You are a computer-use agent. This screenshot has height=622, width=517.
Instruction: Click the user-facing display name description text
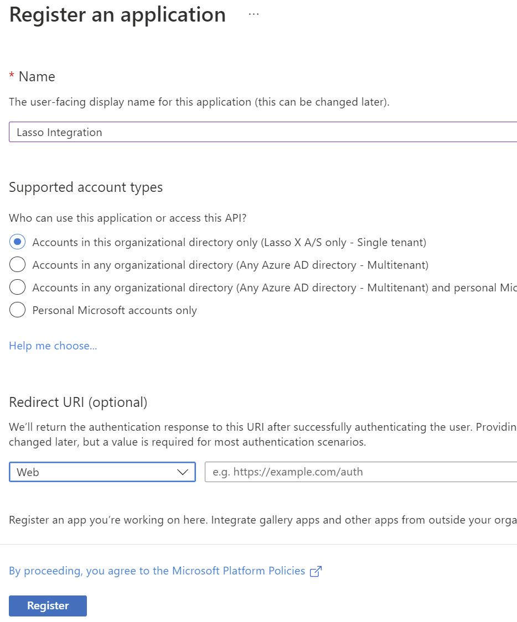(199, 102)
